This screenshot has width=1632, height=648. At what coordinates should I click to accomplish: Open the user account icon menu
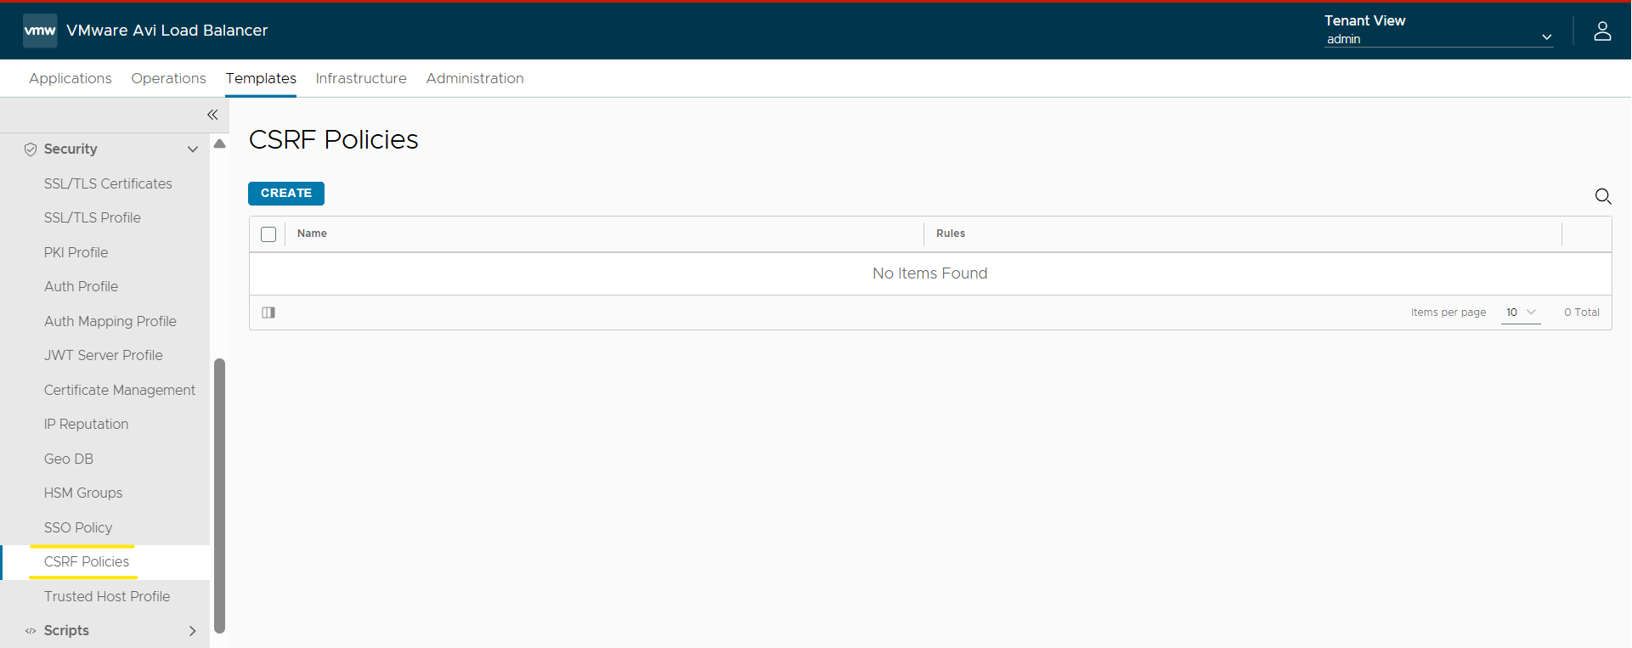pyautogui.click(x=1602, y=31)
